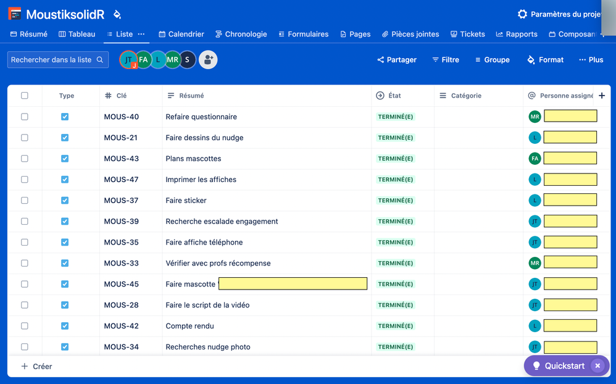The height and width of the screenshot is (384, 616).
Task: Click the task type icon for MOUS-28
Action: click(x=65, y=305)
